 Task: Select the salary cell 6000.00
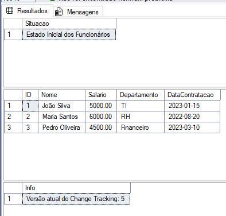[x=101, y=117]
